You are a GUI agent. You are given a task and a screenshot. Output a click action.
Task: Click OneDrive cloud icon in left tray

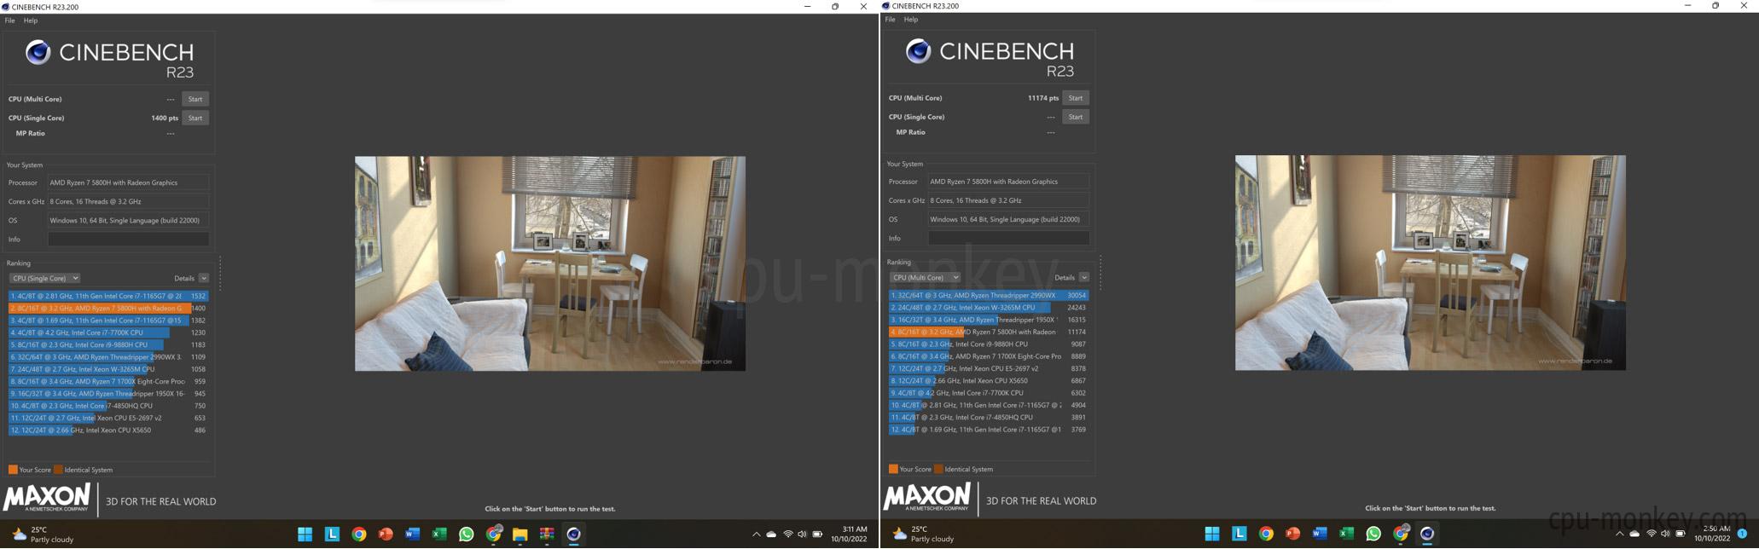(771, 535)
